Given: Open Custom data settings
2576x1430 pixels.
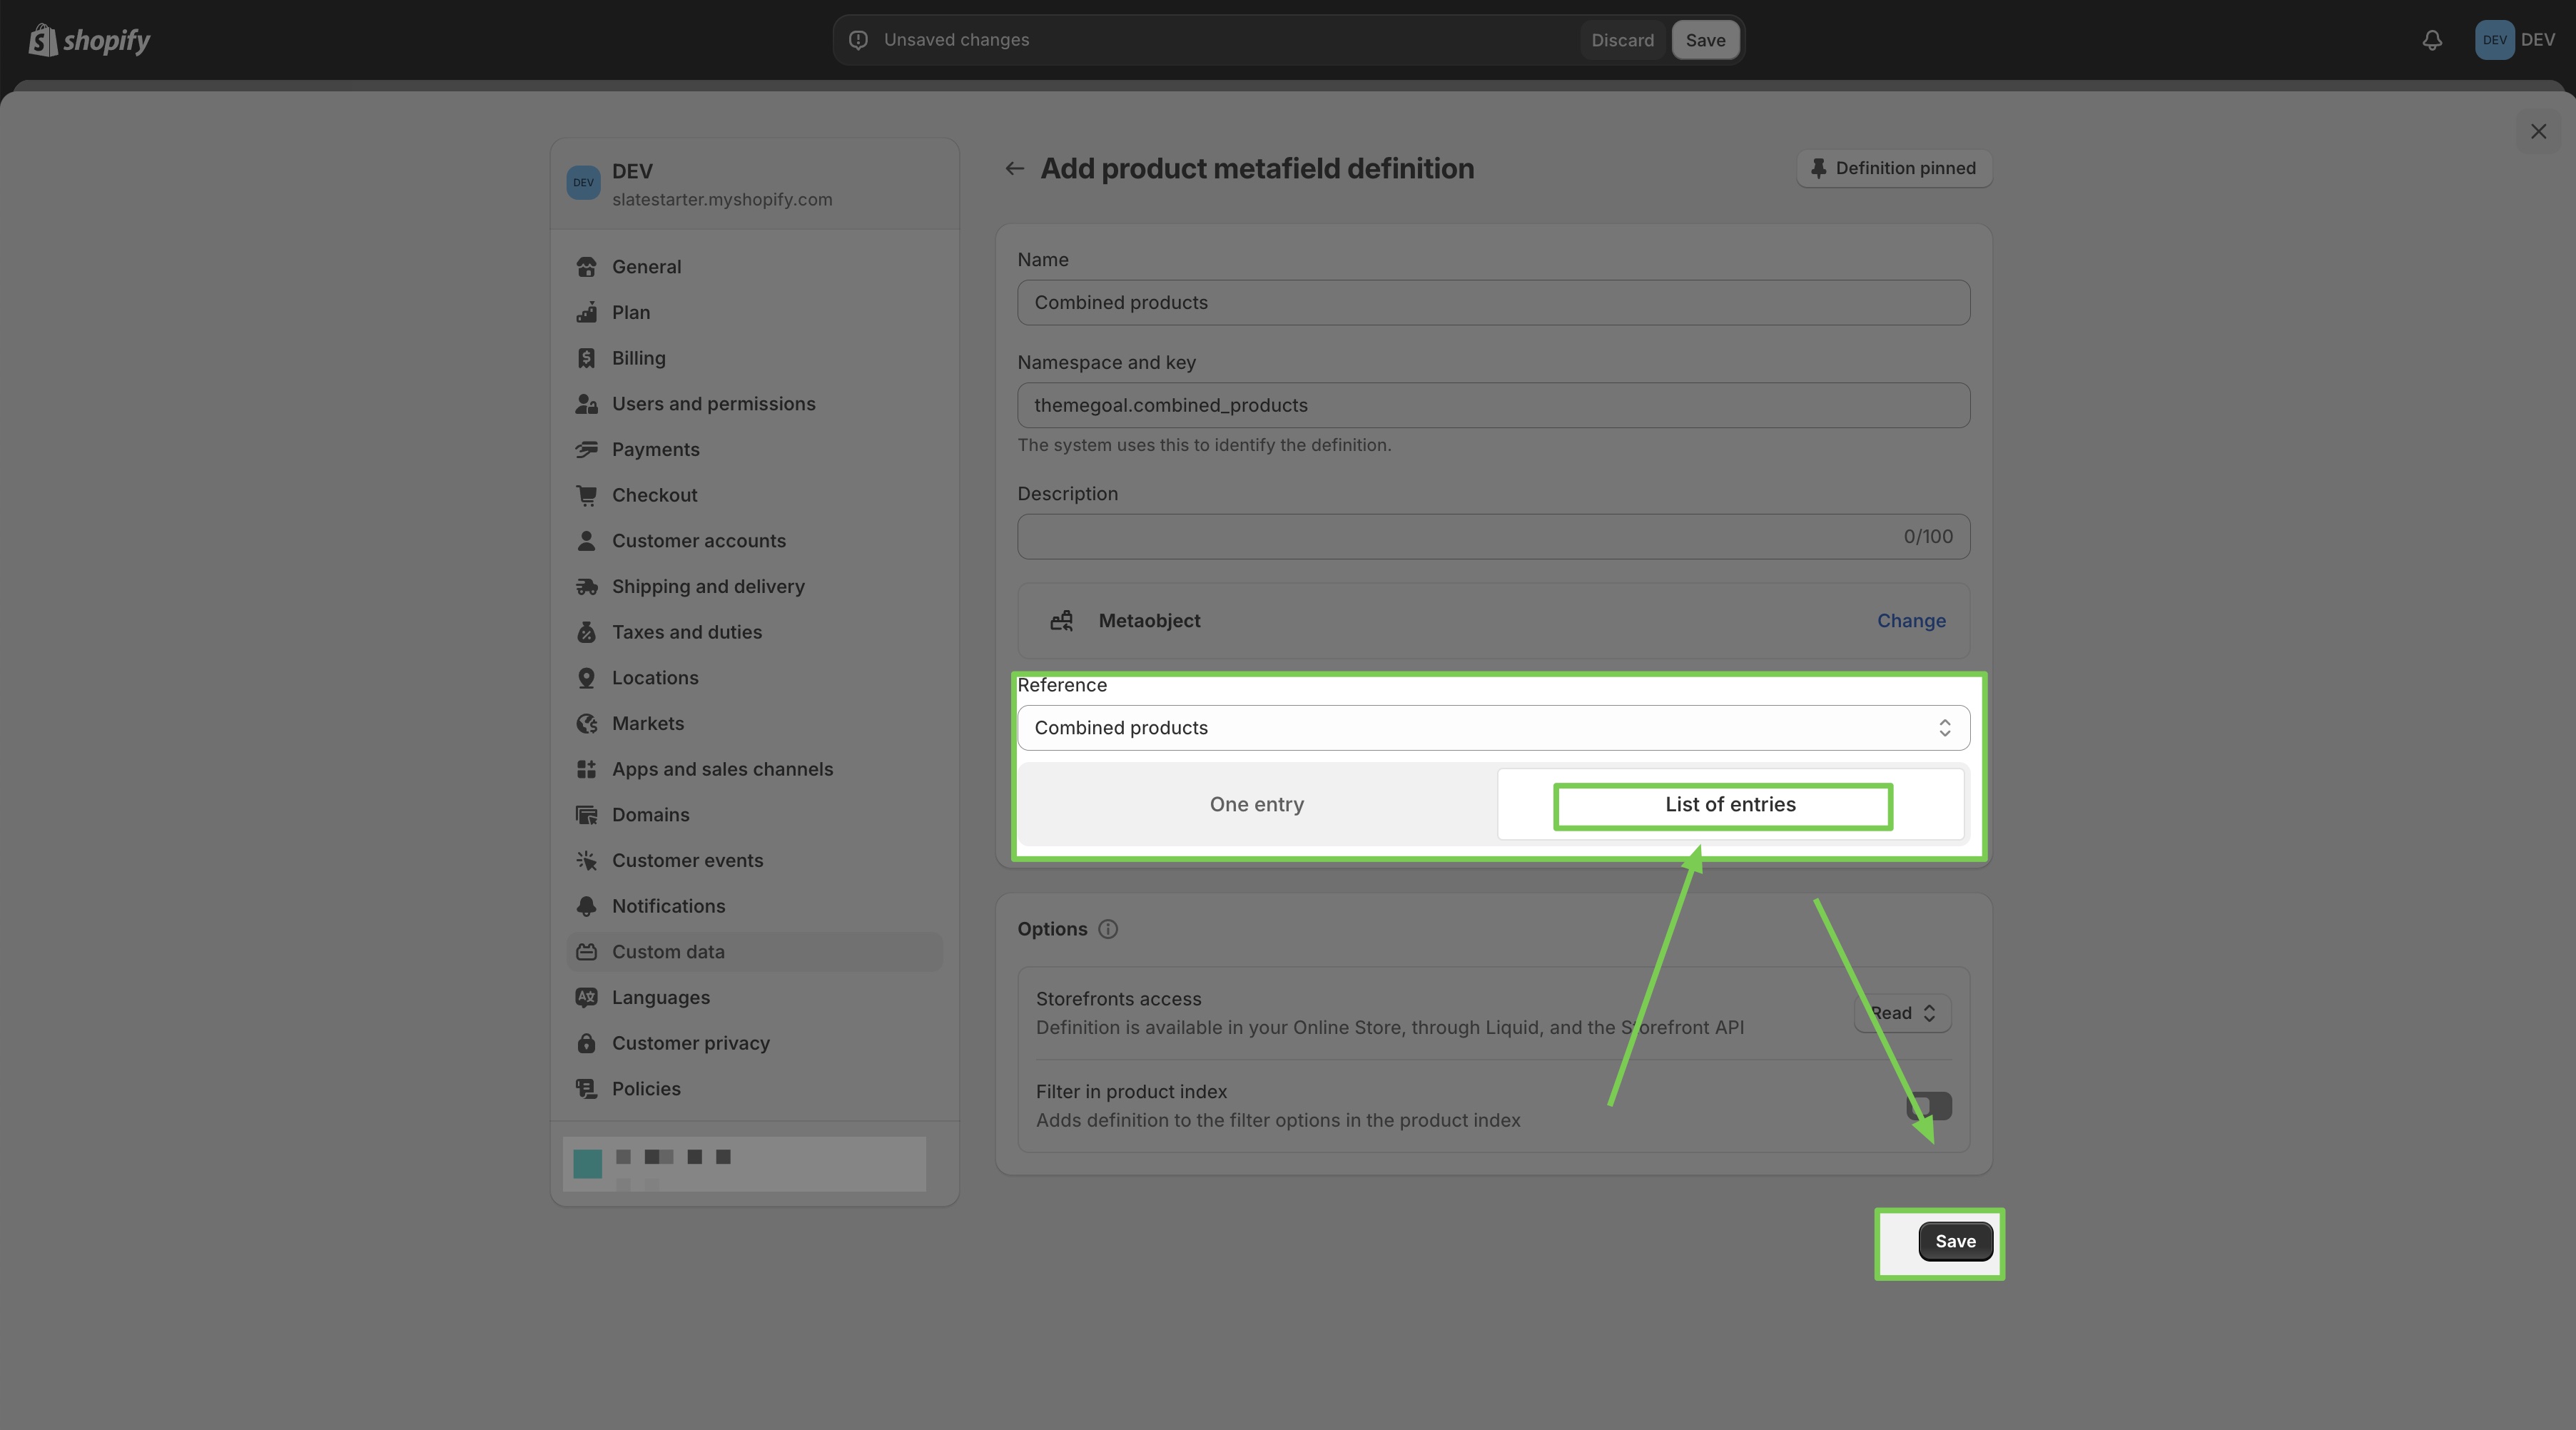Looking at the screenshot, I should click(754, 952).
